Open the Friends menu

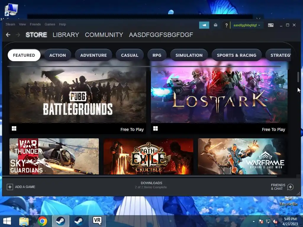(35, 24)
